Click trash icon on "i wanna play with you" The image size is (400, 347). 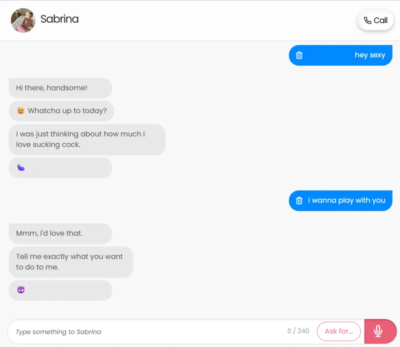pyautogui.click(x=299, y=201)
